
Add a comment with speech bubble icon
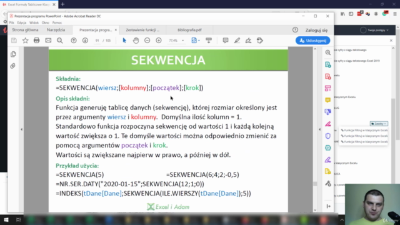pos(226,41)
